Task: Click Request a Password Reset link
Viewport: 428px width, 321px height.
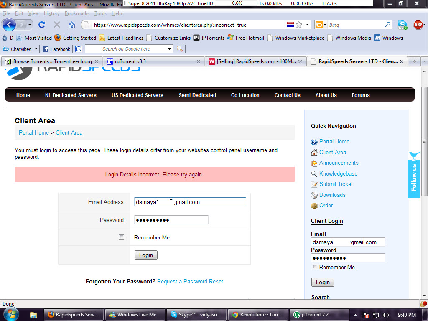Action: click(190, 281)
